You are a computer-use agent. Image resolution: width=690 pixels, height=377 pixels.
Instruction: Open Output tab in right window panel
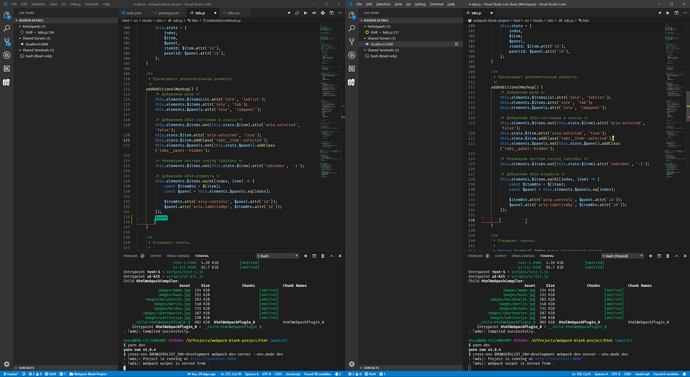point(501,256)
